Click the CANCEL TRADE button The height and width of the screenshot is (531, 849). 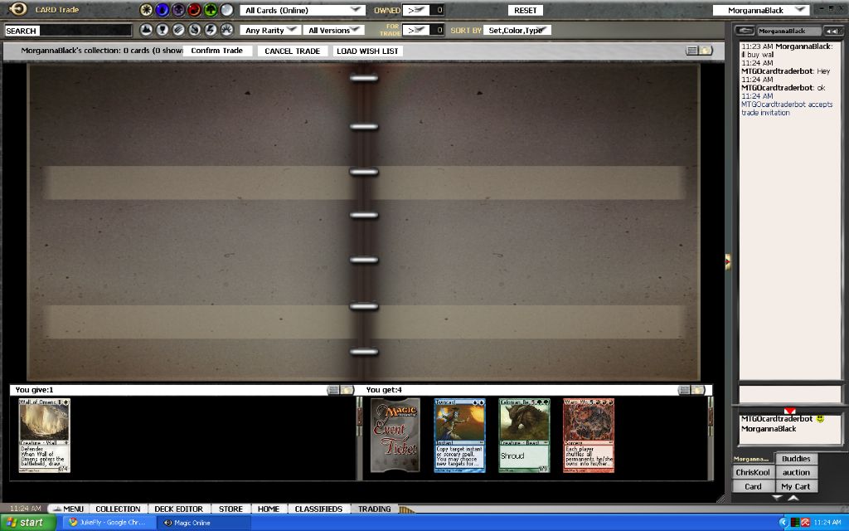(292, 51)
